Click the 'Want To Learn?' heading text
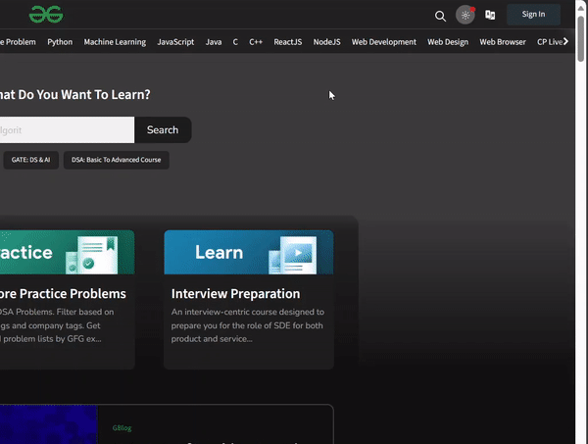Screen dimensions: 588x444 (106, 94)
